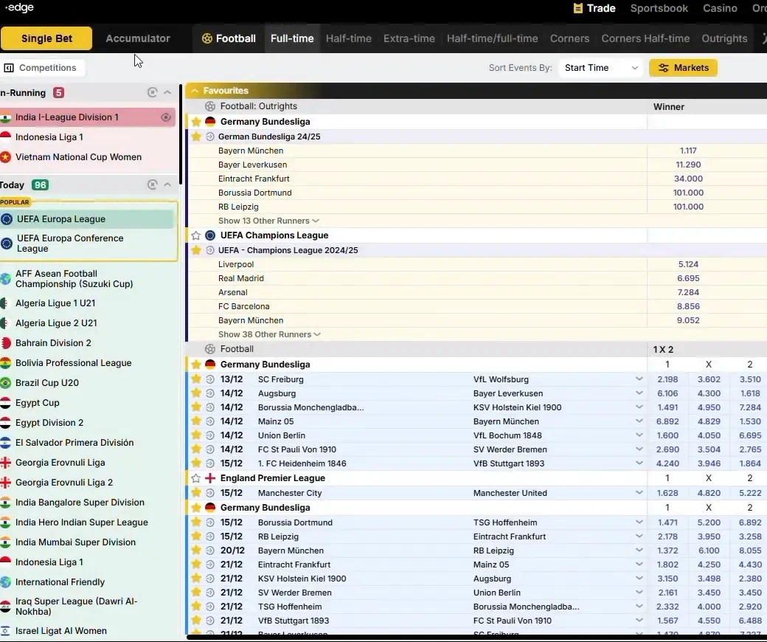Open the Sort Events By dropdown
Viewport: 767px width, 642px height.
pos(600,68)
